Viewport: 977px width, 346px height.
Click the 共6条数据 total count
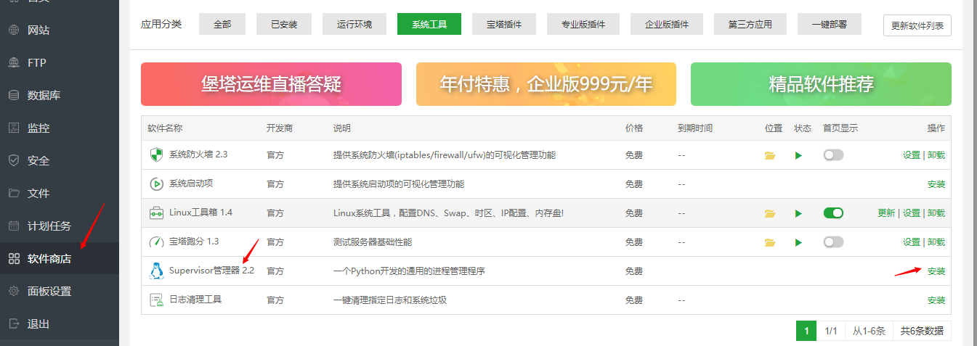(922, 331)
